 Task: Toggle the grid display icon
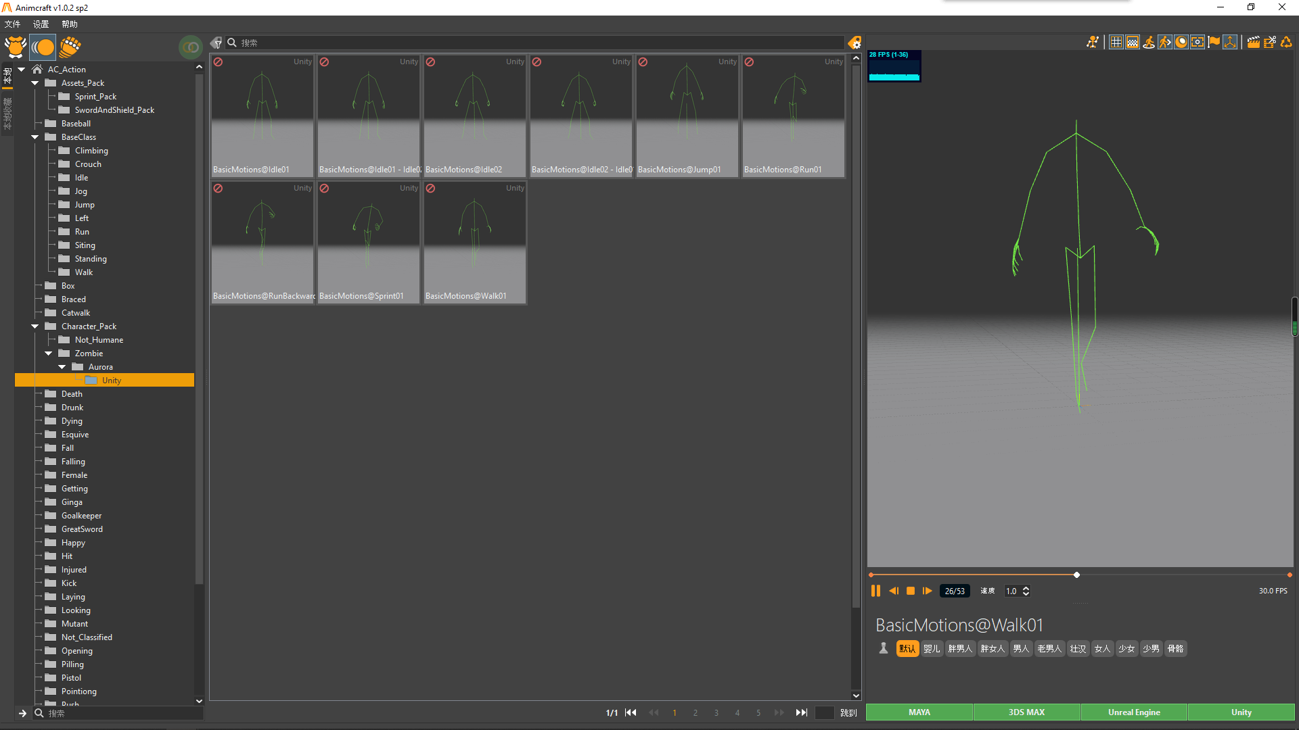point(1116,42)
